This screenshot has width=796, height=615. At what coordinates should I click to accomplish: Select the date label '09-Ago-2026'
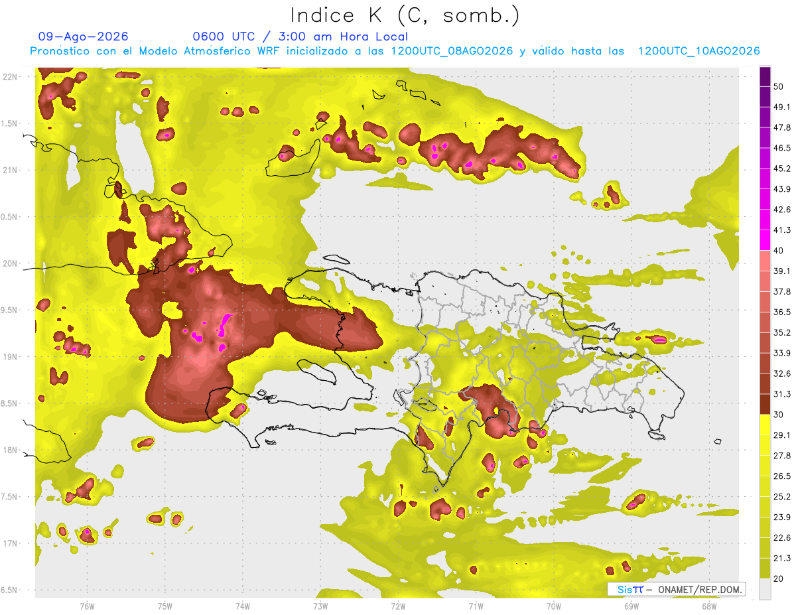click(x=83, y=36)
